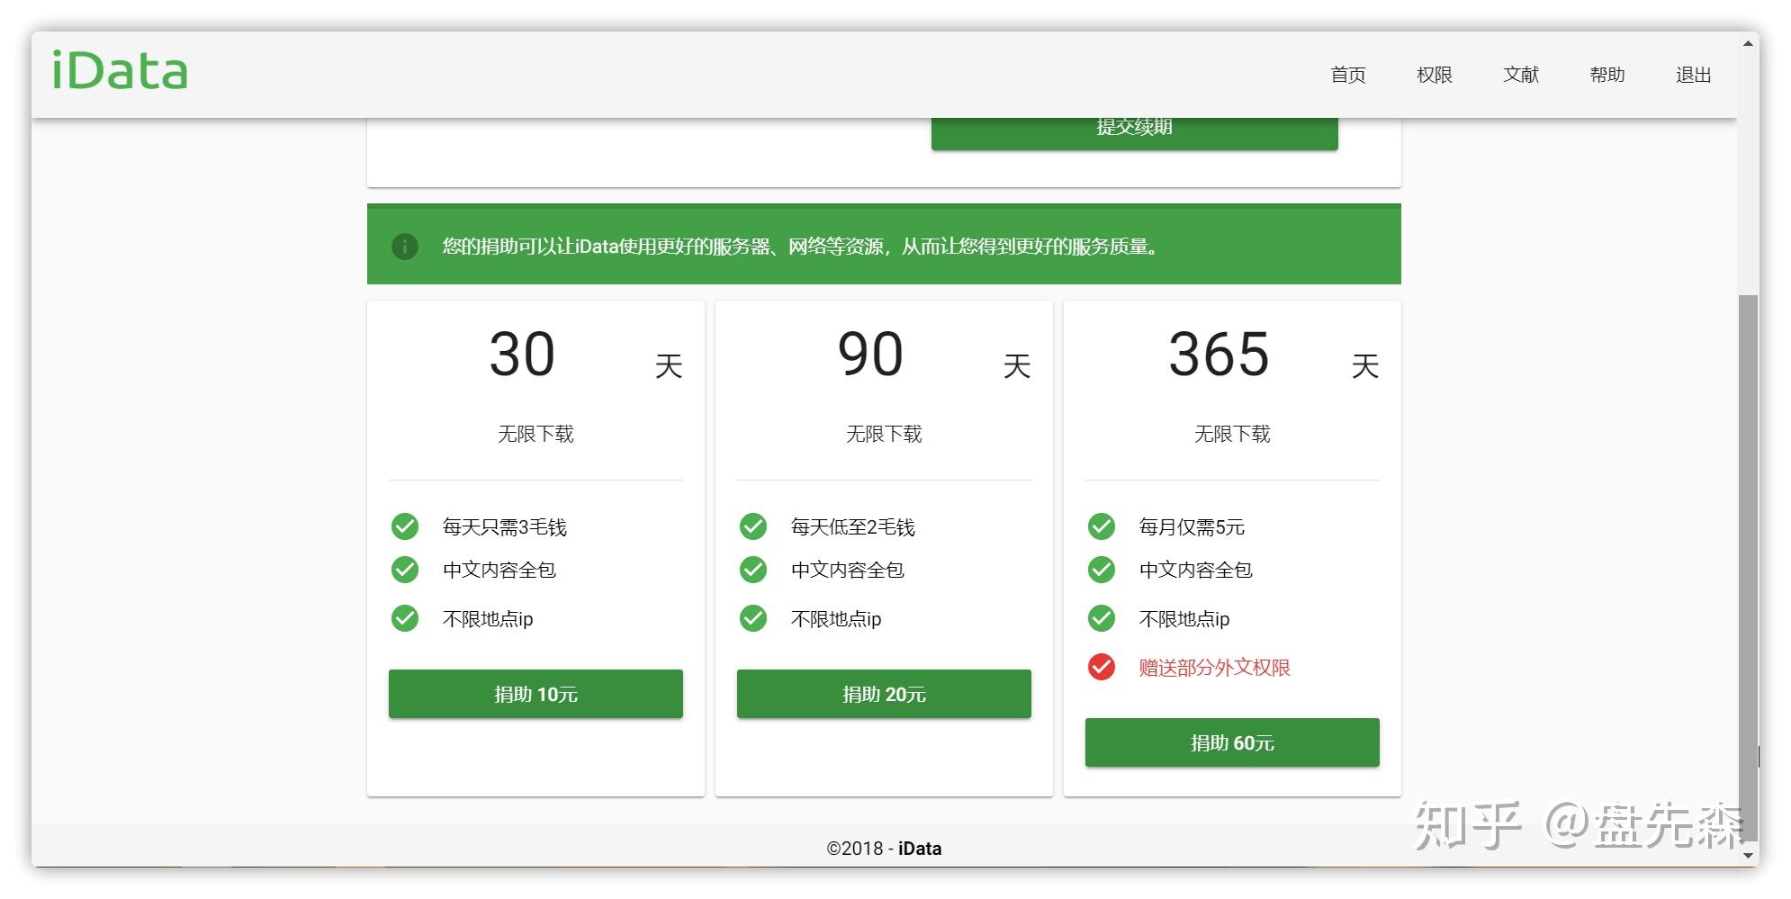Viewport: 1791px width, 899px height.
Task: Open the 文献 menu item
Action: coord(1521,75)
